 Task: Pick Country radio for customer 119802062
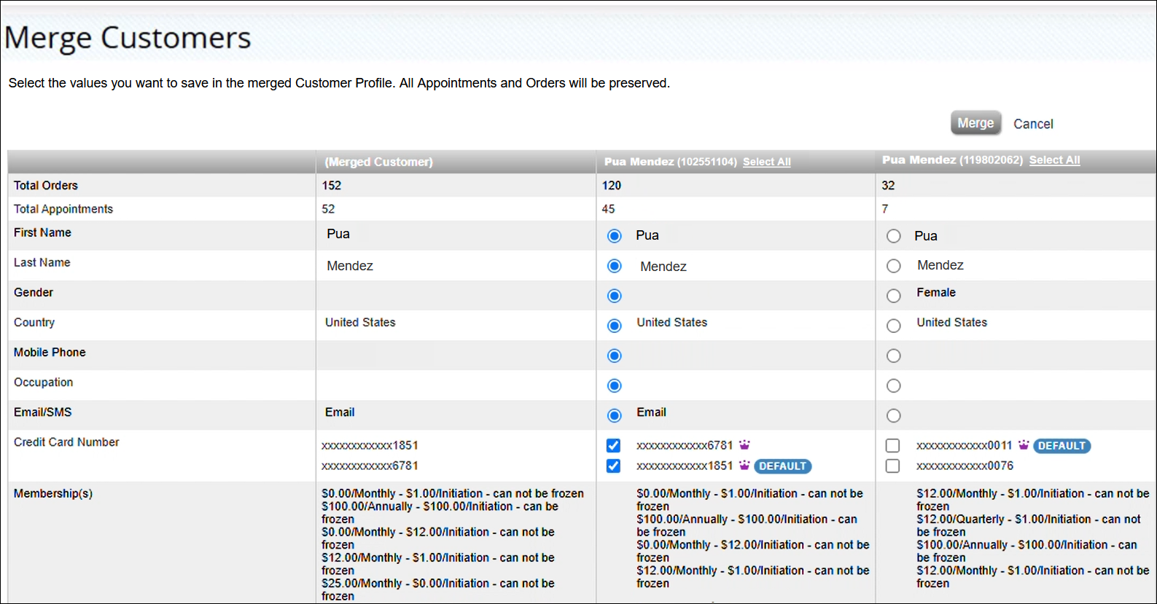tap(894, 326)
